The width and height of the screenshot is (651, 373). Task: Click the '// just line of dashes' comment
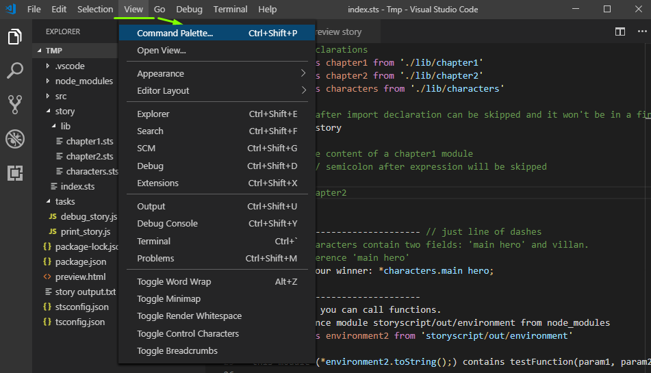484,231
